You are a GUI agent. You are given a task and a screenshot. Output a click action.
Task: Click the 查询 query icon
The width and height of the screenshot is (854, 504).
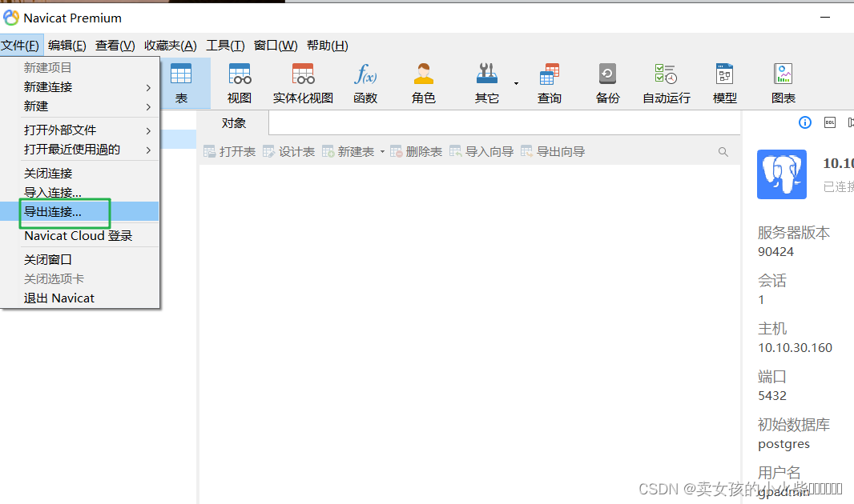[549, 82]
